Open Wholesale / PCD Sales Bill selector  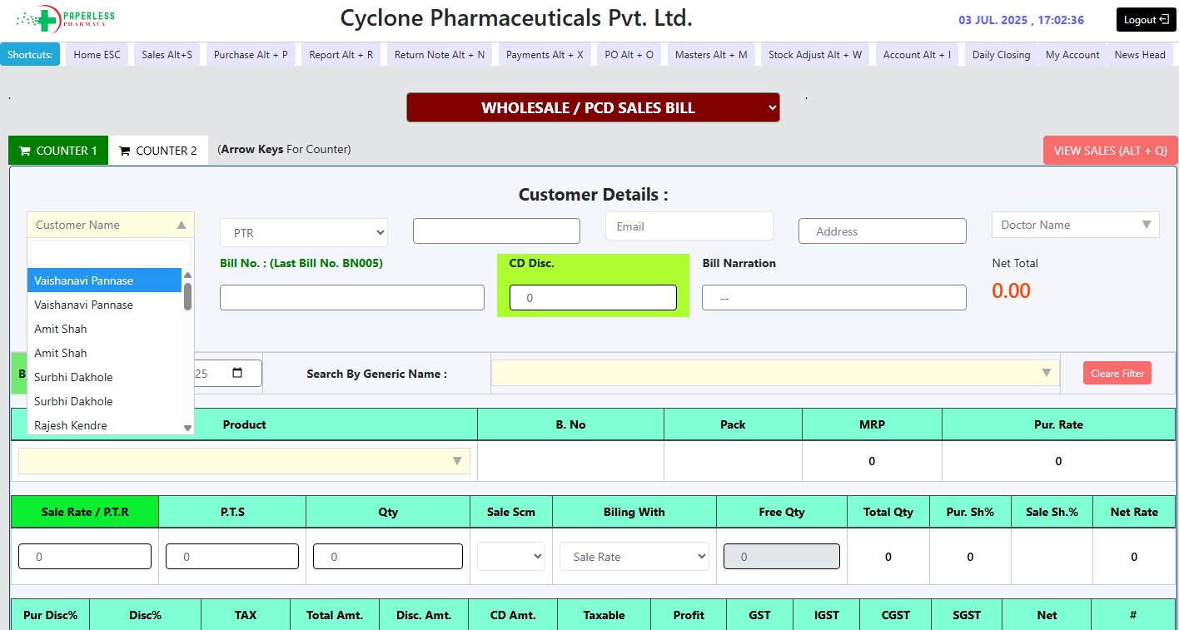[593, 108]
